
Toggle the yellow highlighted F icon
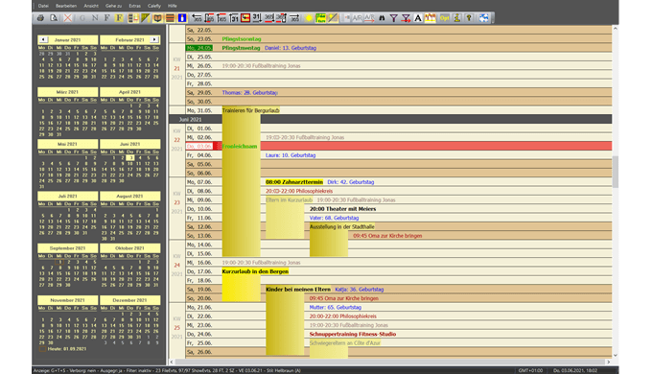click(119, 18)
